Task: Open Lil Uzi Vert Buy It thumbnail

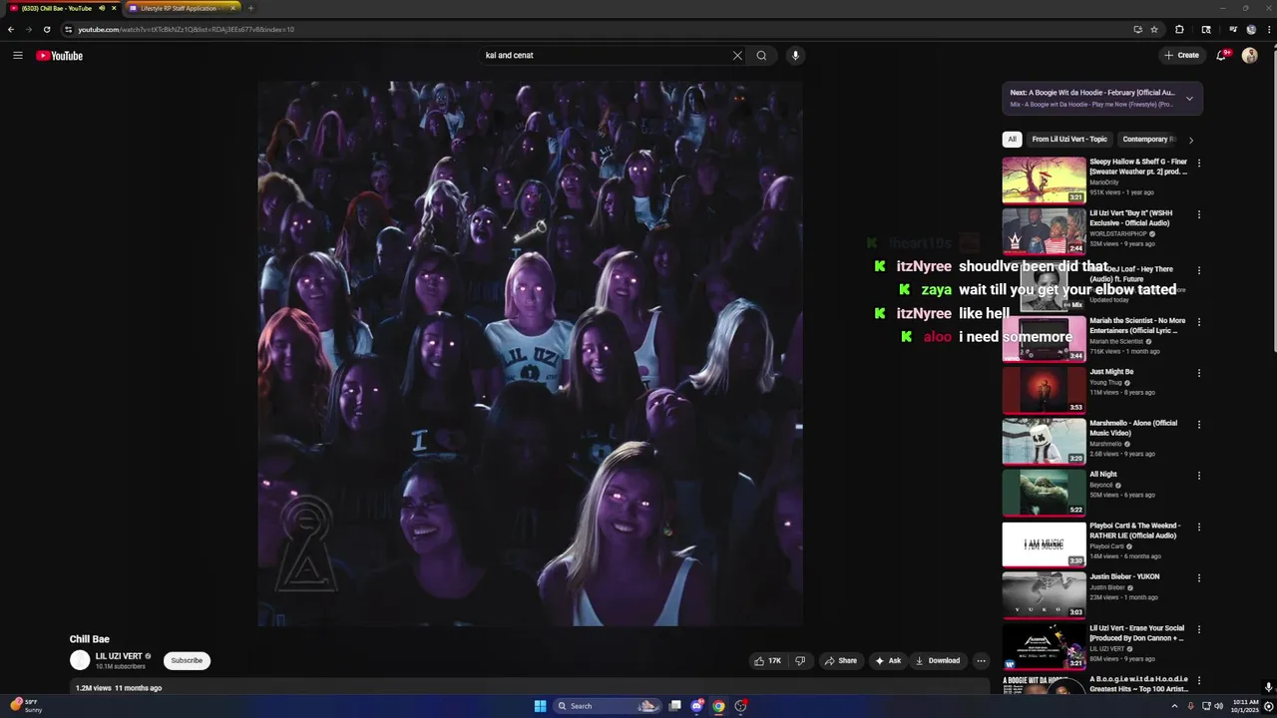Action: 1044,231
